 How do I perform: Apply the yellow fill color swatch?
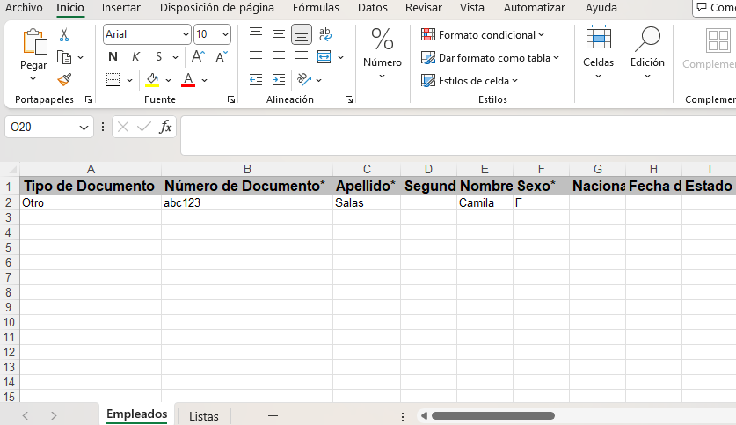(153, 80)
